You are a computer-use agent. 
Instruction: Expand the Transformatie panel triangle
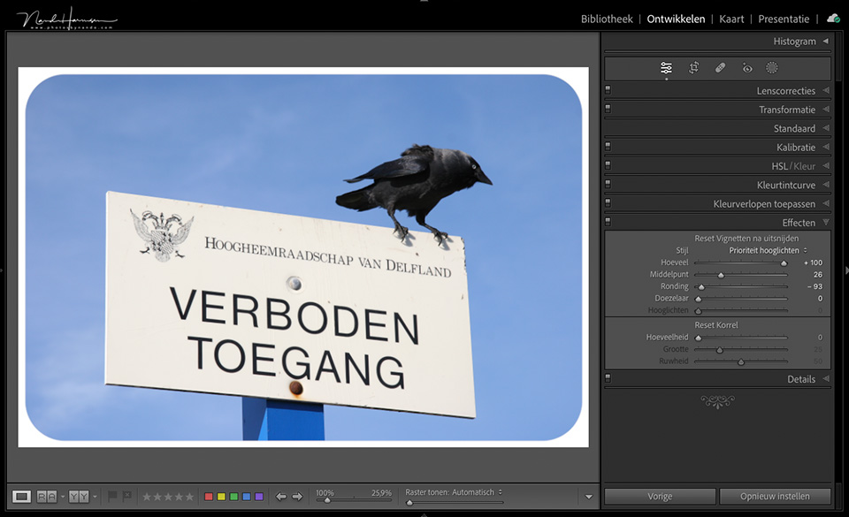pos(826,110)
